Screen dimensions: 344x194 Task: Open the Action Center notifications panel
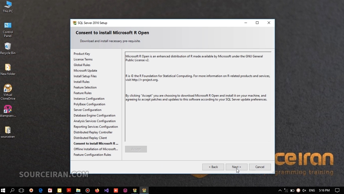[337, 190]
